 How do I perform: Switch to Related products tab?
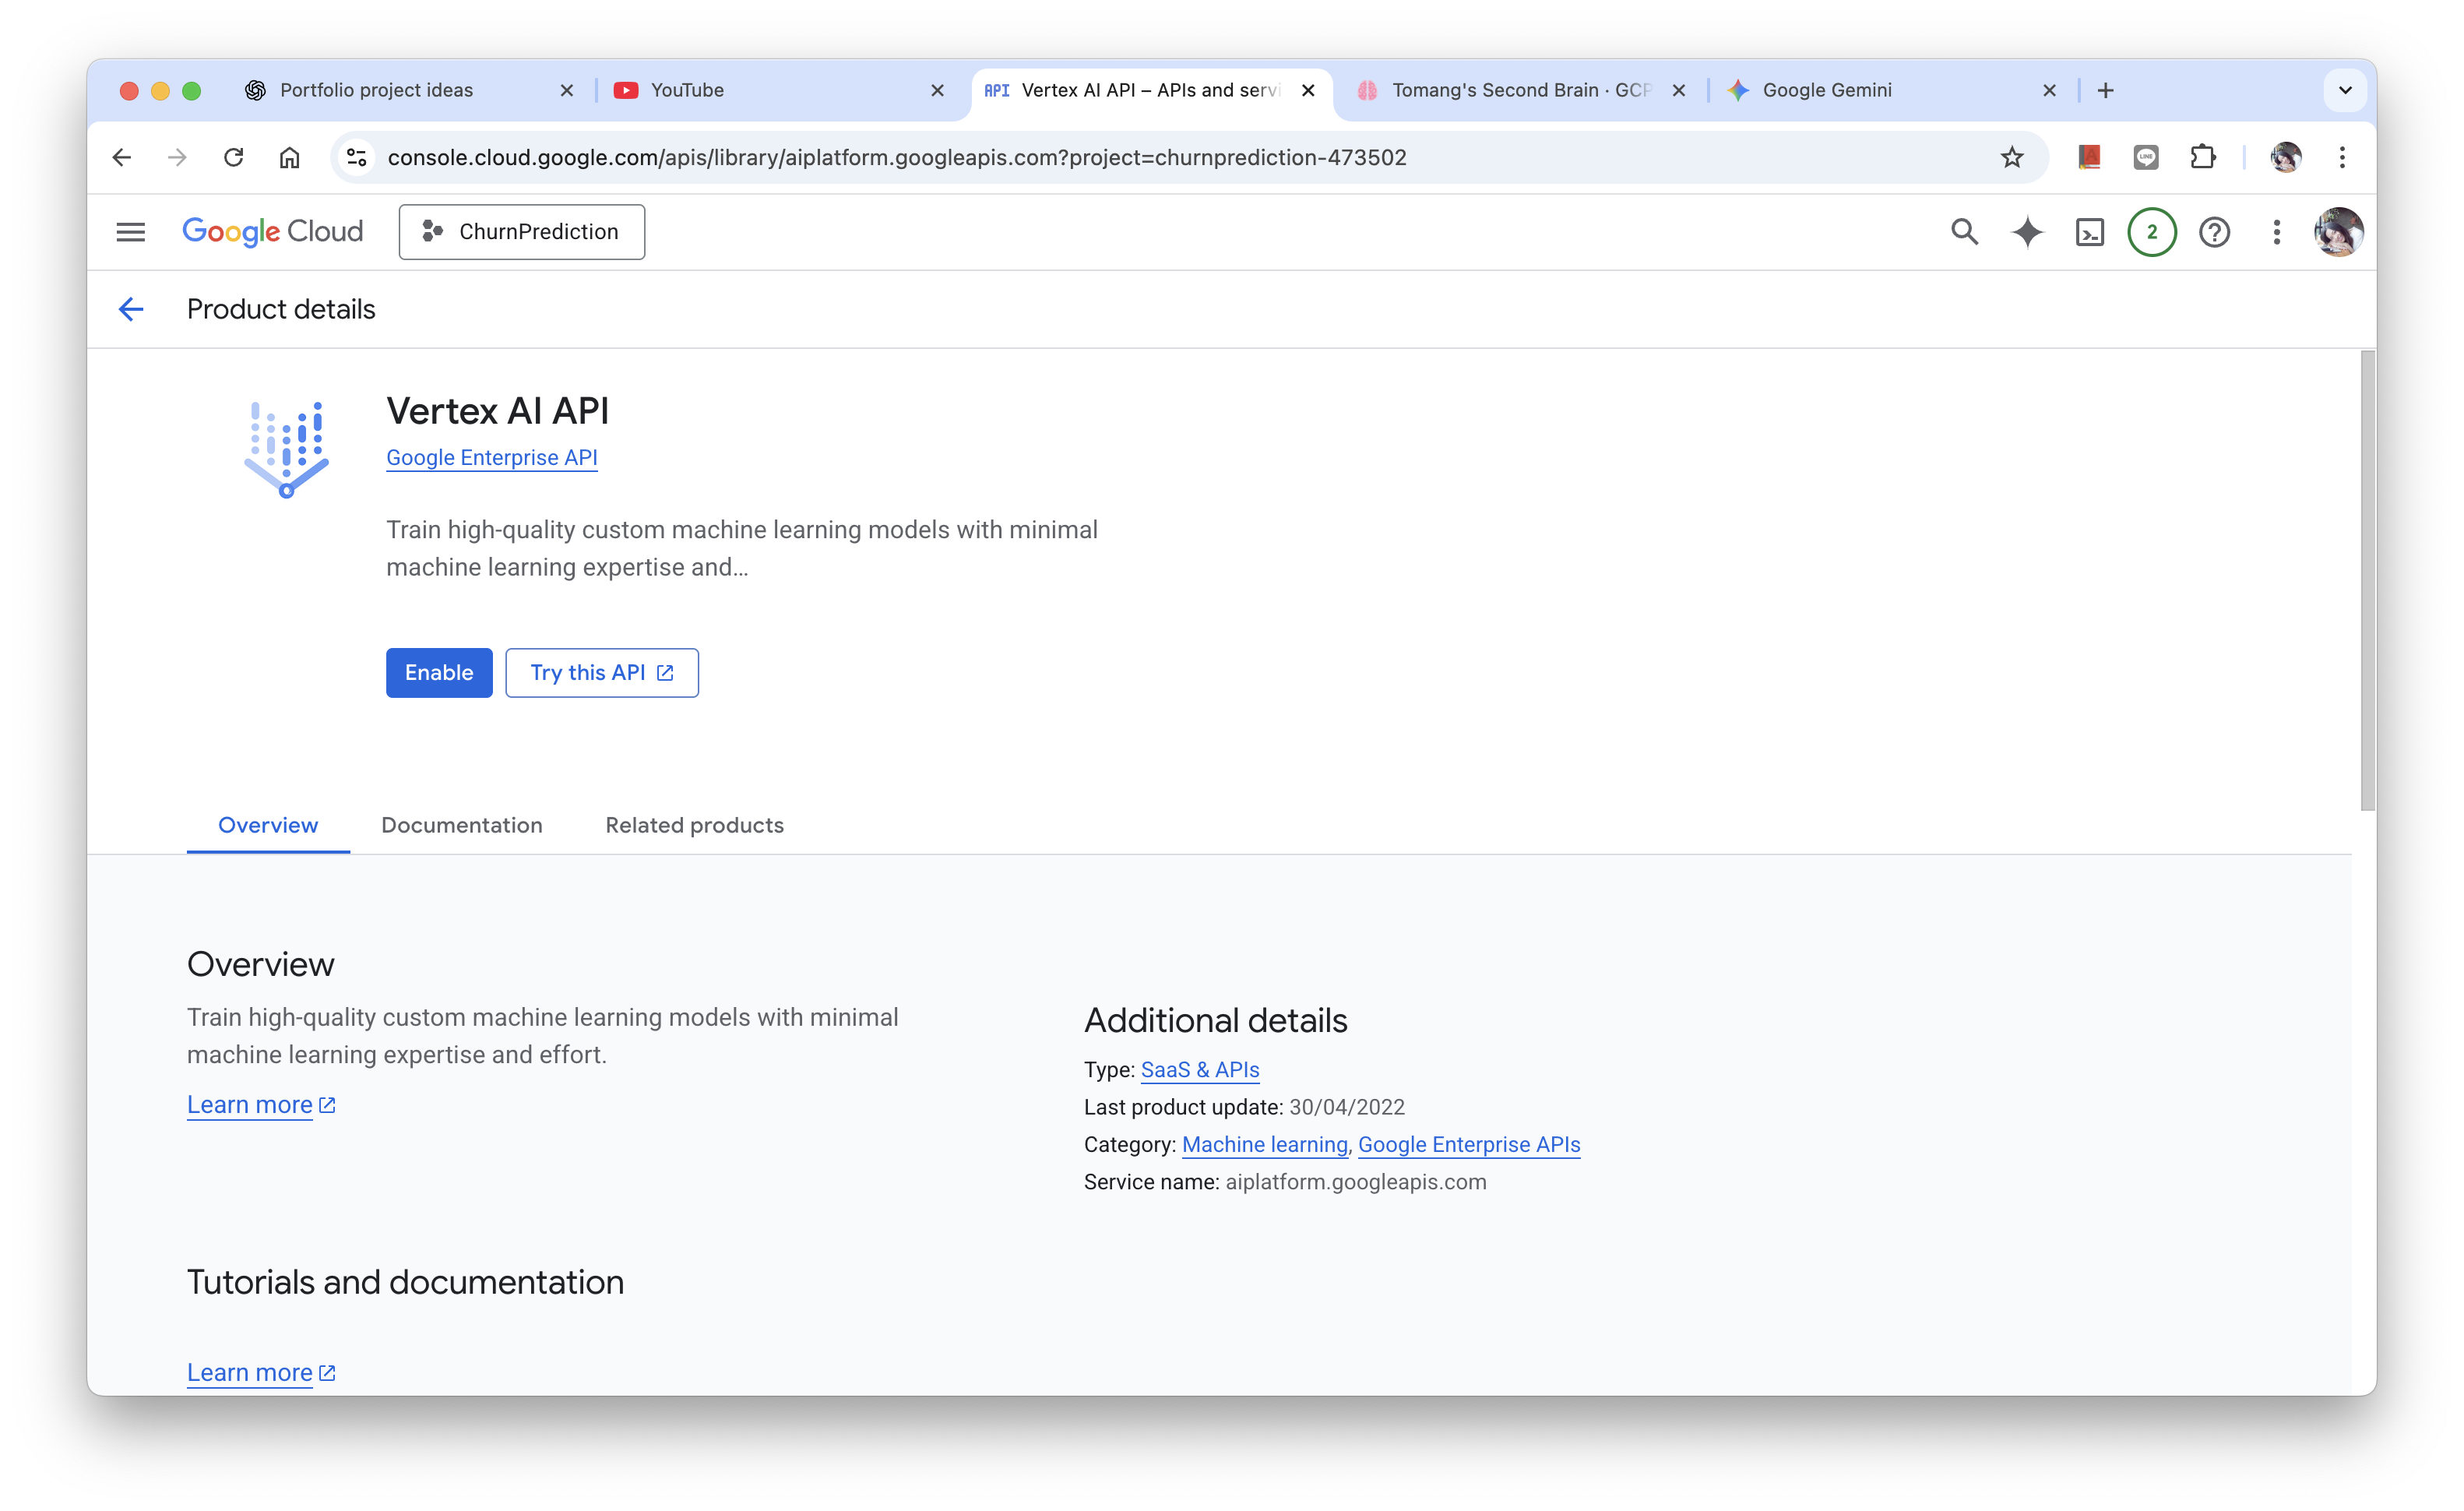point(694,825)
